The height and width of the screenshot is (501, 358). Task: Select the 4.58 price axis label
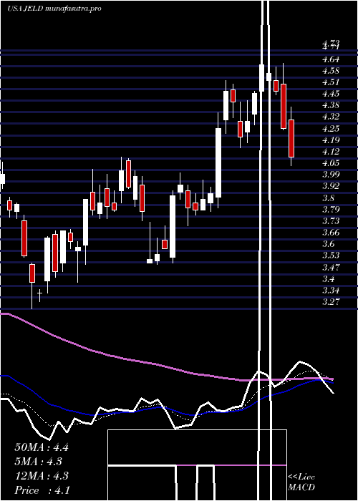point(331,71)
